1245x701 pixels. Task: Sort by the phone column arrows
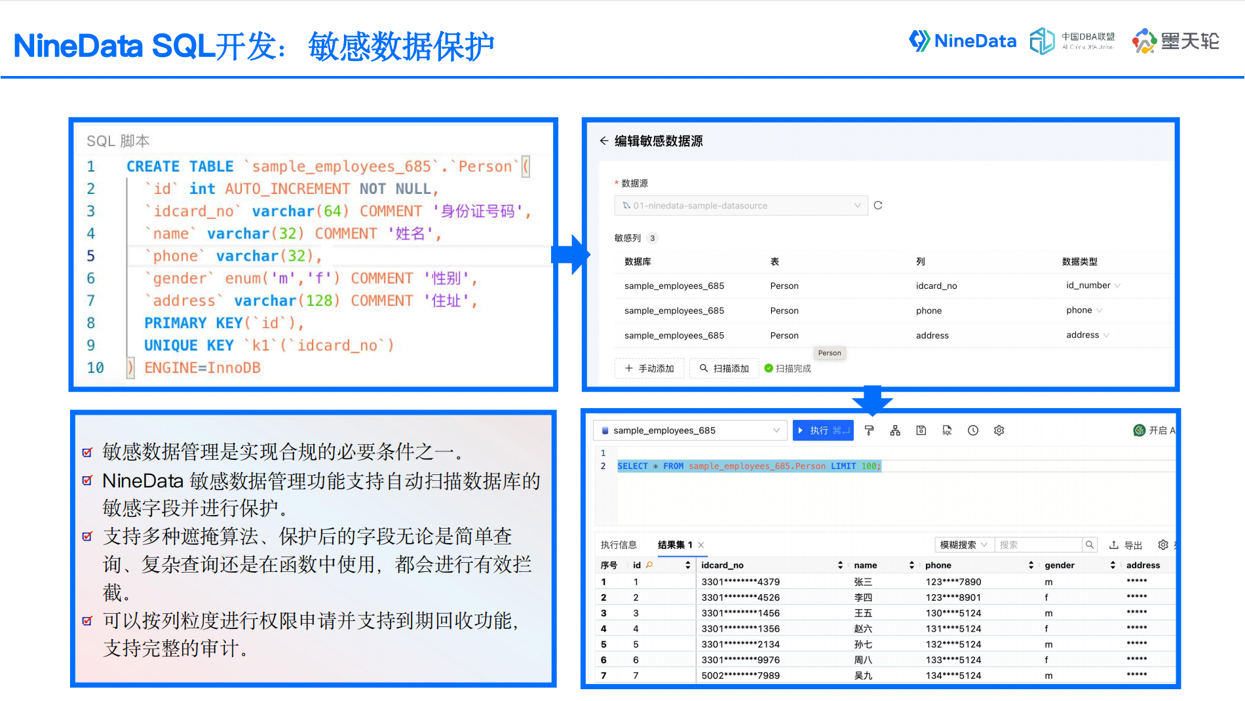tap(1031, 565)
